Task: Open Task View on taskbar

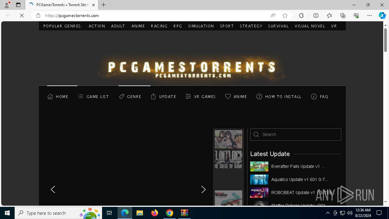Action: (x=110, y=213)
